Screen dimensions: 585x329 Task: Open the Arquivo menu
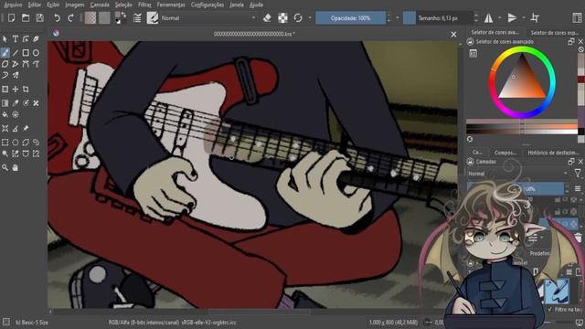(13, 5)
